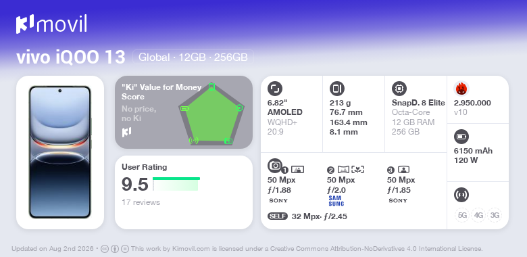Click the 3G network badge

495,215
